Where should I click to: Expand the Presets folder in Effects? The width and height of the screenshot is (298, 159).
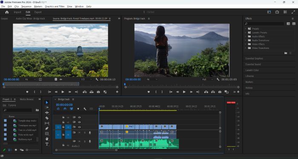pyautogui.click(x=245, y=28)
